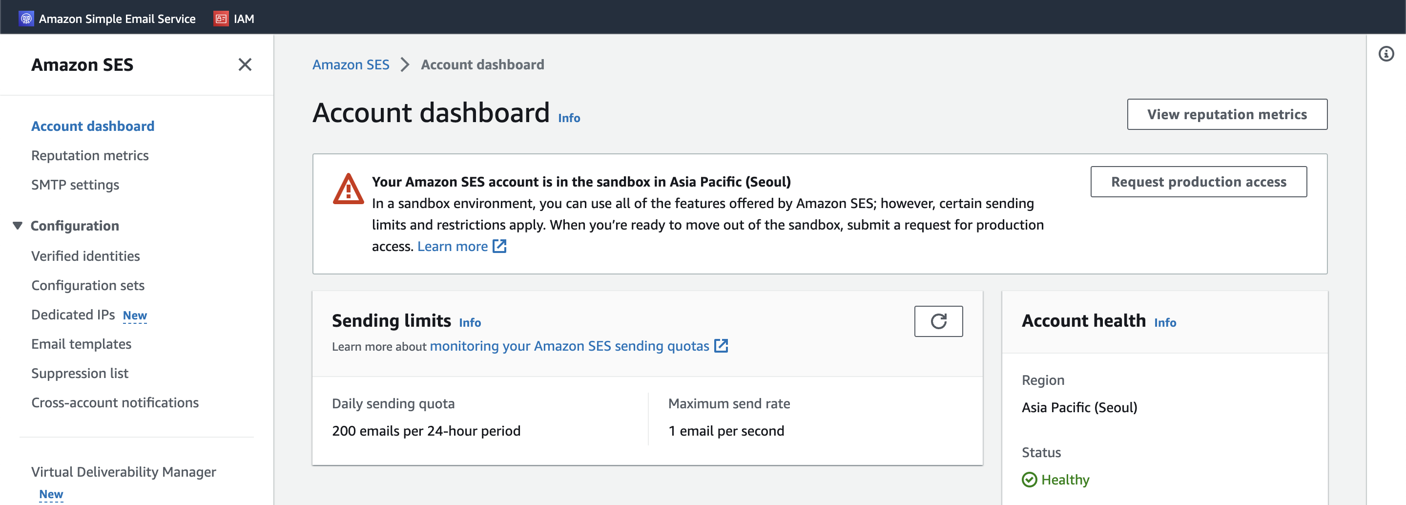
Task: Open Info link beside Account health
Action: [1165, 323]
